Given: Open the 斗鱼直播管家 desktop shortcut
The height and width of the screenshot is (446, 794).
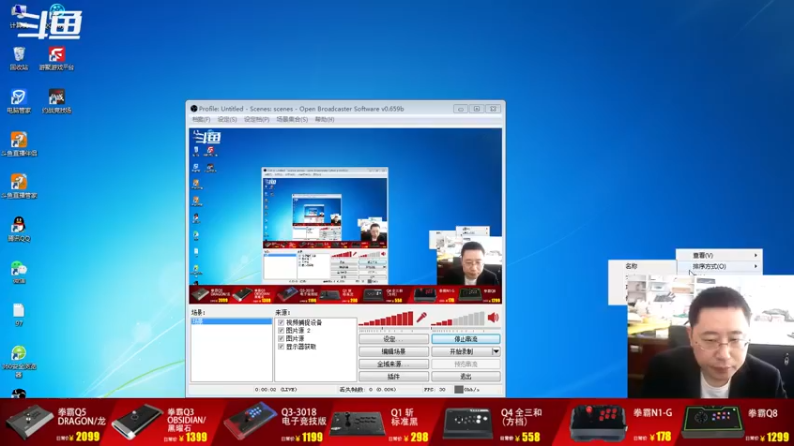Looking at the screenshot, I should pyautogui.click(x=19, y=185).
